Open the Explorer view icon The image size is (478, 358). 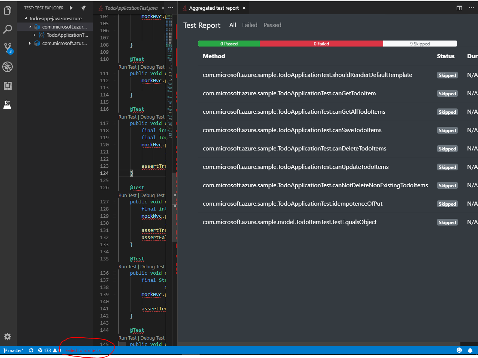point(7,11)
